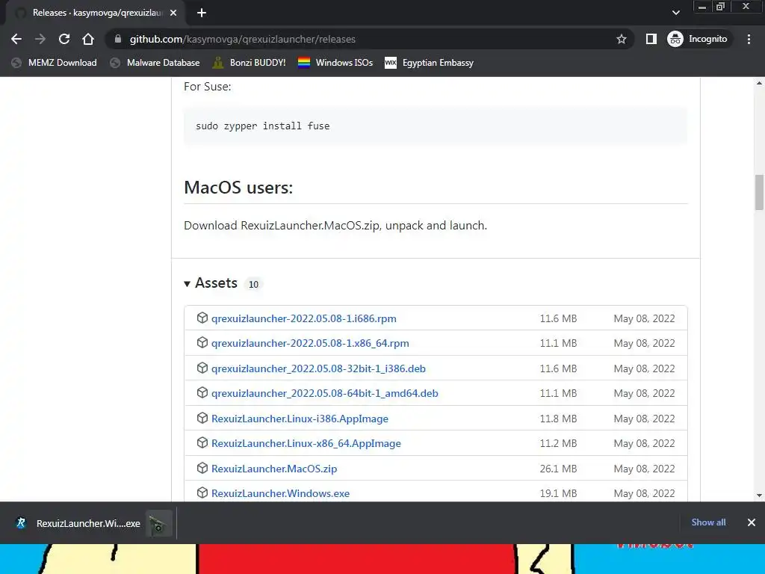Click the 19.1 MB size value
This screenshot has width=765, height=574.
[558, 493]
